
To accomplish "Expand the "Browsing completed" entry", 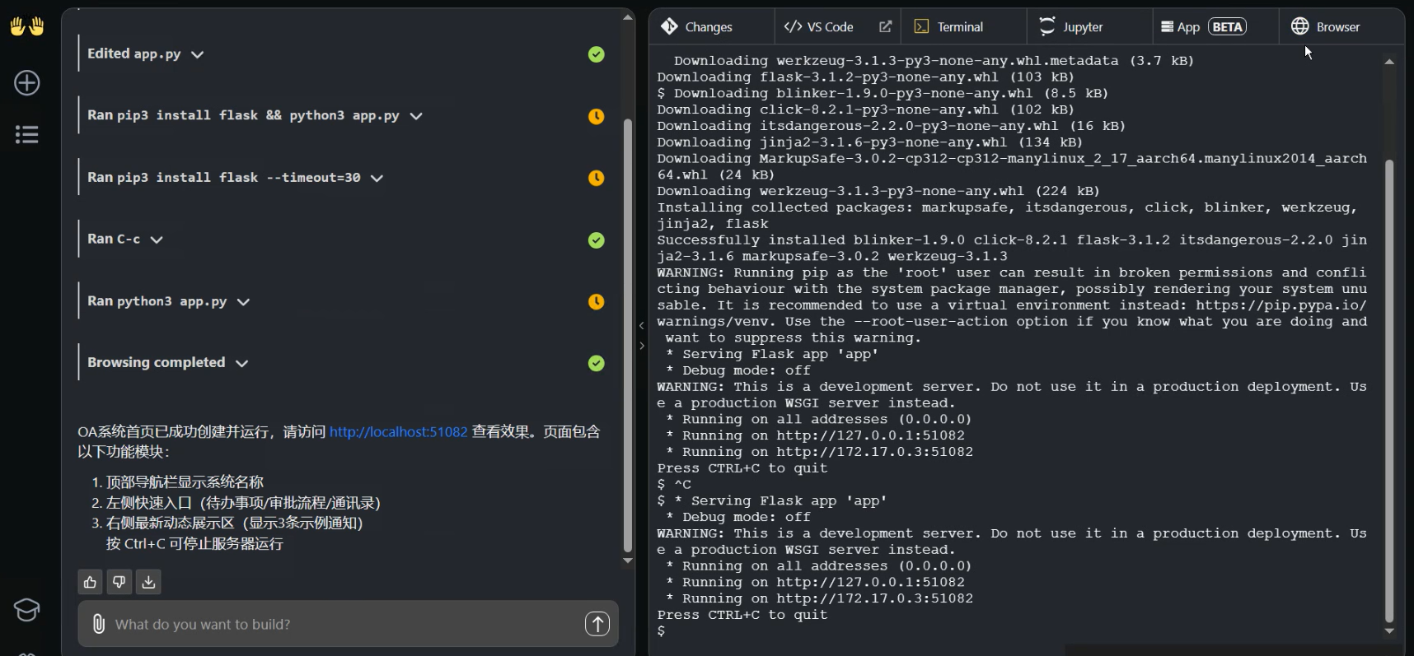I will coord(241,363).
